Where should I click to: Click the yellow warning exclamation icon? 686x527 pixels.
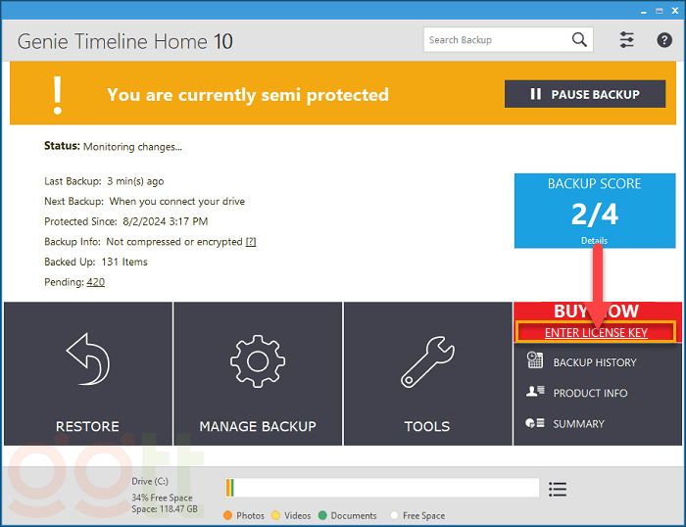click(58, 94)
